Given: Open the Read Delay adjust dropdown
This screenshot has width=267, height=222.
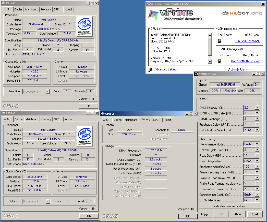Looking at the screenshot, I should click(257, 161).
